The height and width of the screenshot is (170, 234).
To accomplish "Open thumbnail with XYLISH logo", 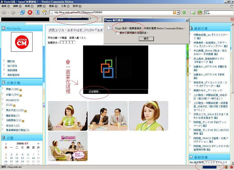I will pyautogui.click(x=68, y=146).
